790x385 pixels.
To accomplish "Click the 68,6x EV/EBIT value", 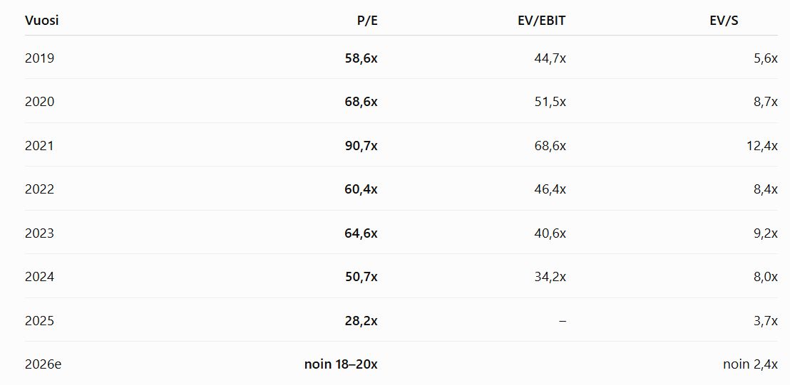I will (550, 146).
